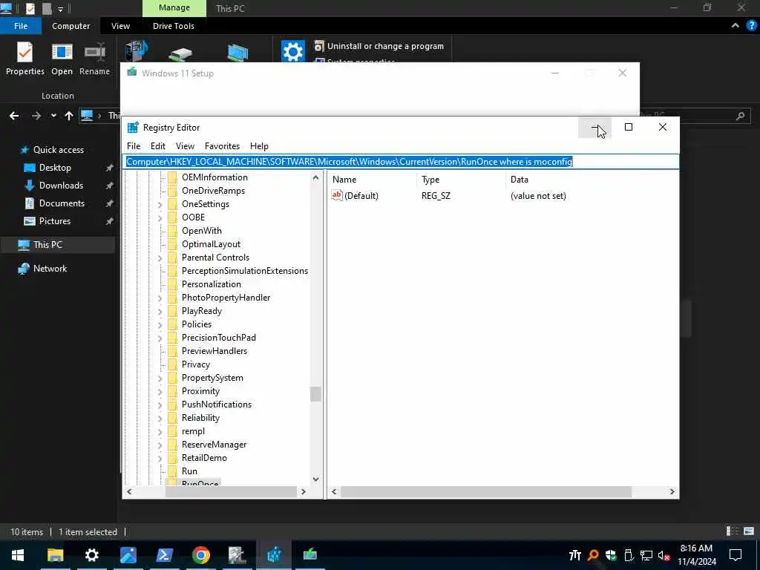Expand the Proximity key
This screenshot has width=760, height=570.
[160, 392]
